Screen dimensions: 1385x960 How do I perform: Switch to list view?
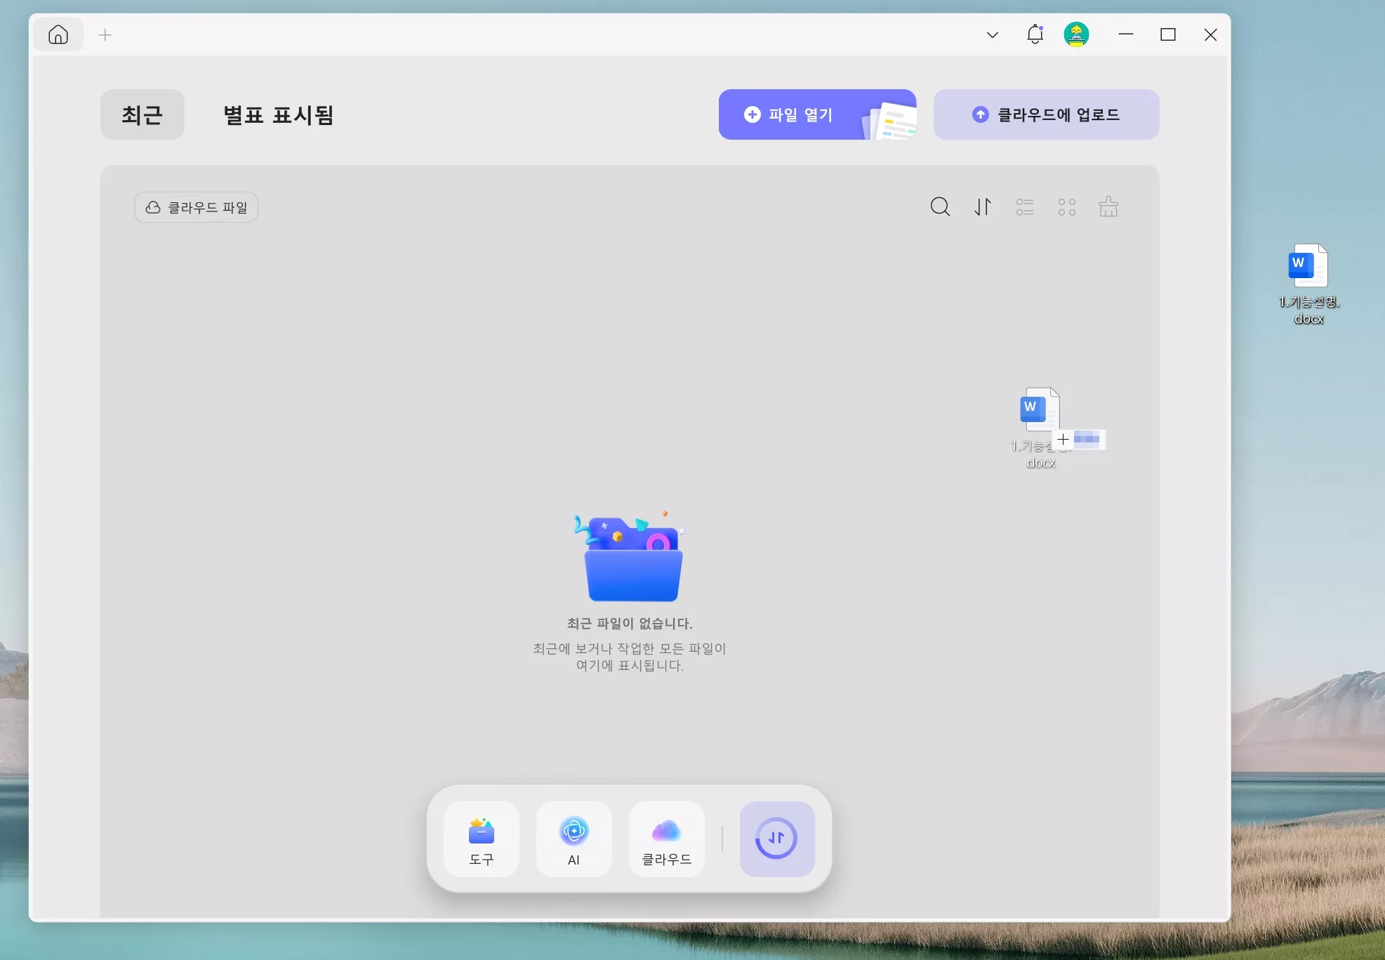pyautogui.click(x=1025, y=207)
